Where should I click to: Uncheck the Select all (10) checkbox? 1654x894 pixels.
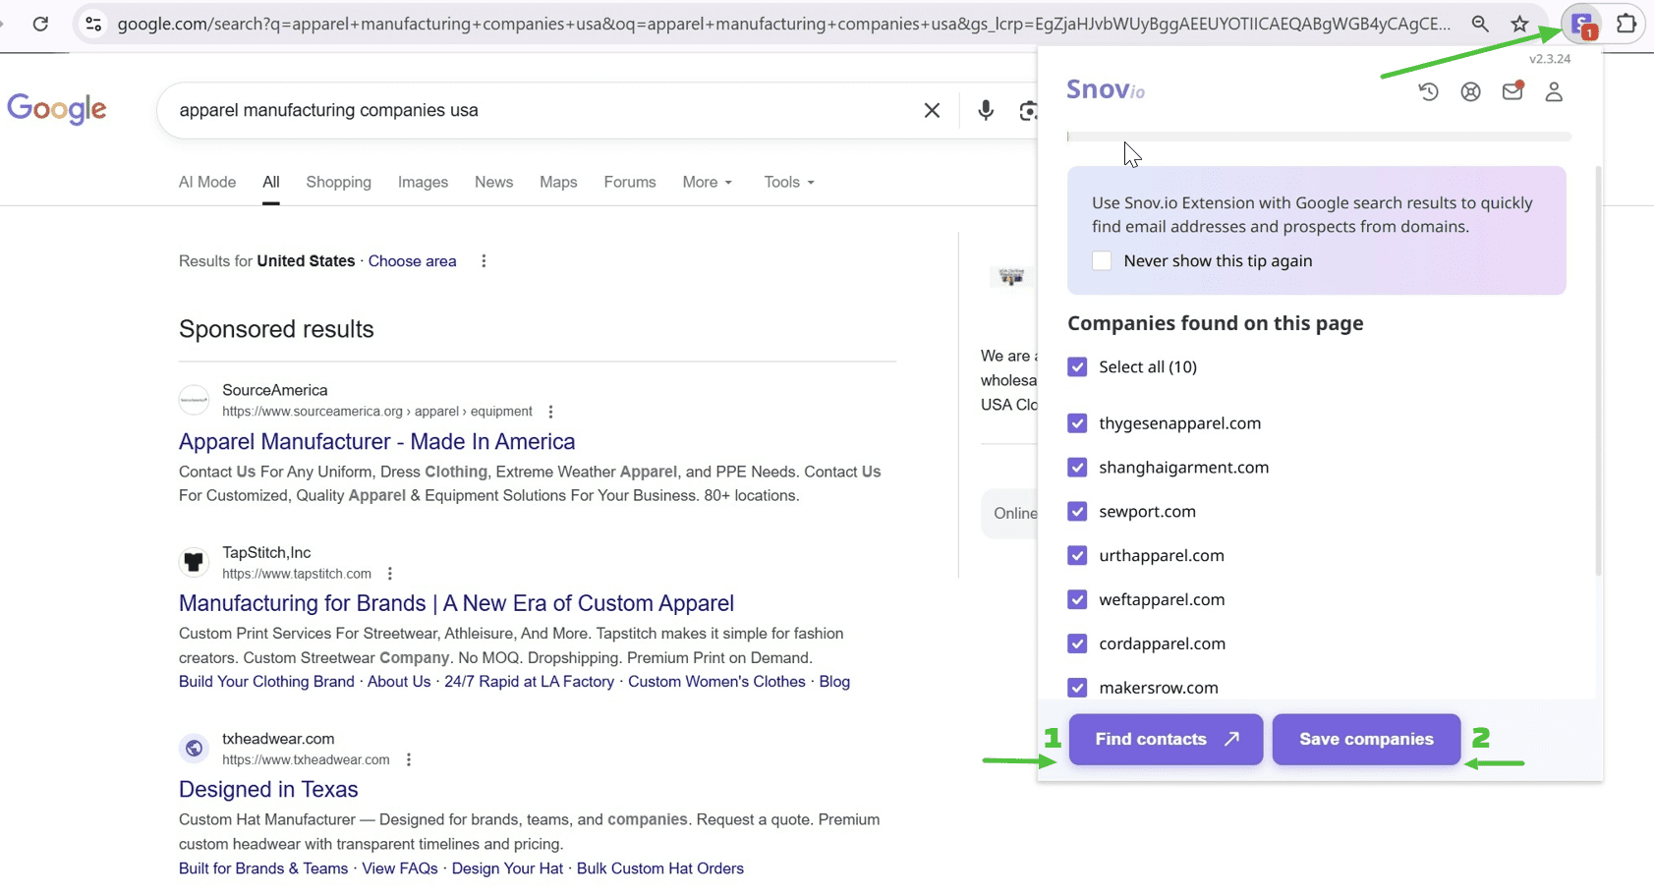[x=1077, y=366]
